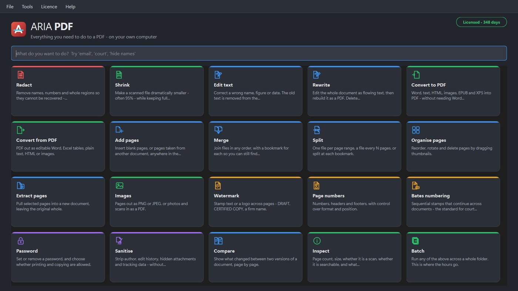The image size is (518, 291).
Task: Click the 'Organise pages' card title
Action: [x=429, y=140]
